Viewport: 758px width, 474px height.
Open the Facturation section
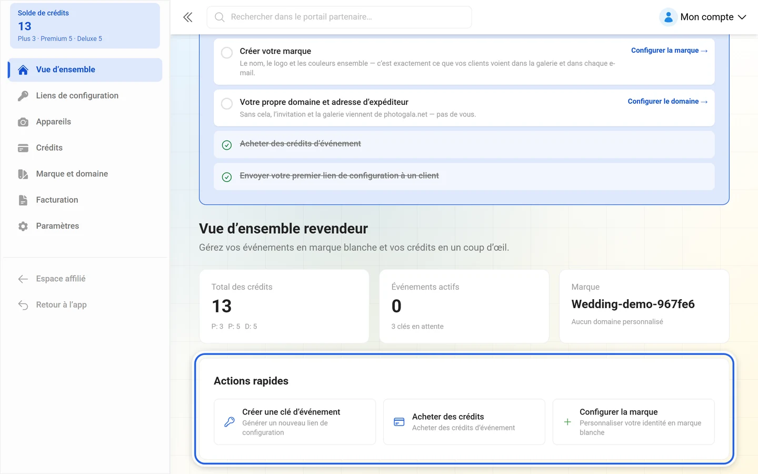(x=85, y=200)
